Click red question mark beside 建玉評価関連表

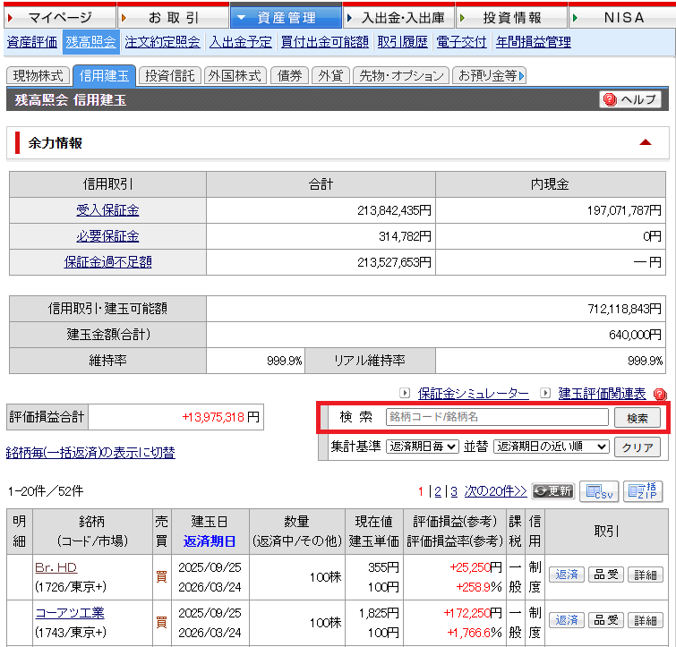660,394
